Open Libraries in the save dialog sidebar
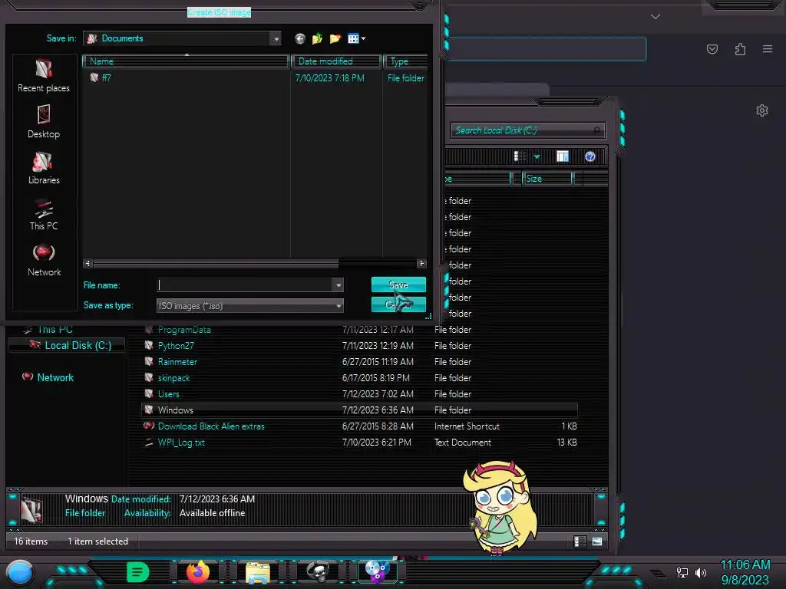Image resolution: width=786 pixels, height=589 pixels. [x=44, y=168]
